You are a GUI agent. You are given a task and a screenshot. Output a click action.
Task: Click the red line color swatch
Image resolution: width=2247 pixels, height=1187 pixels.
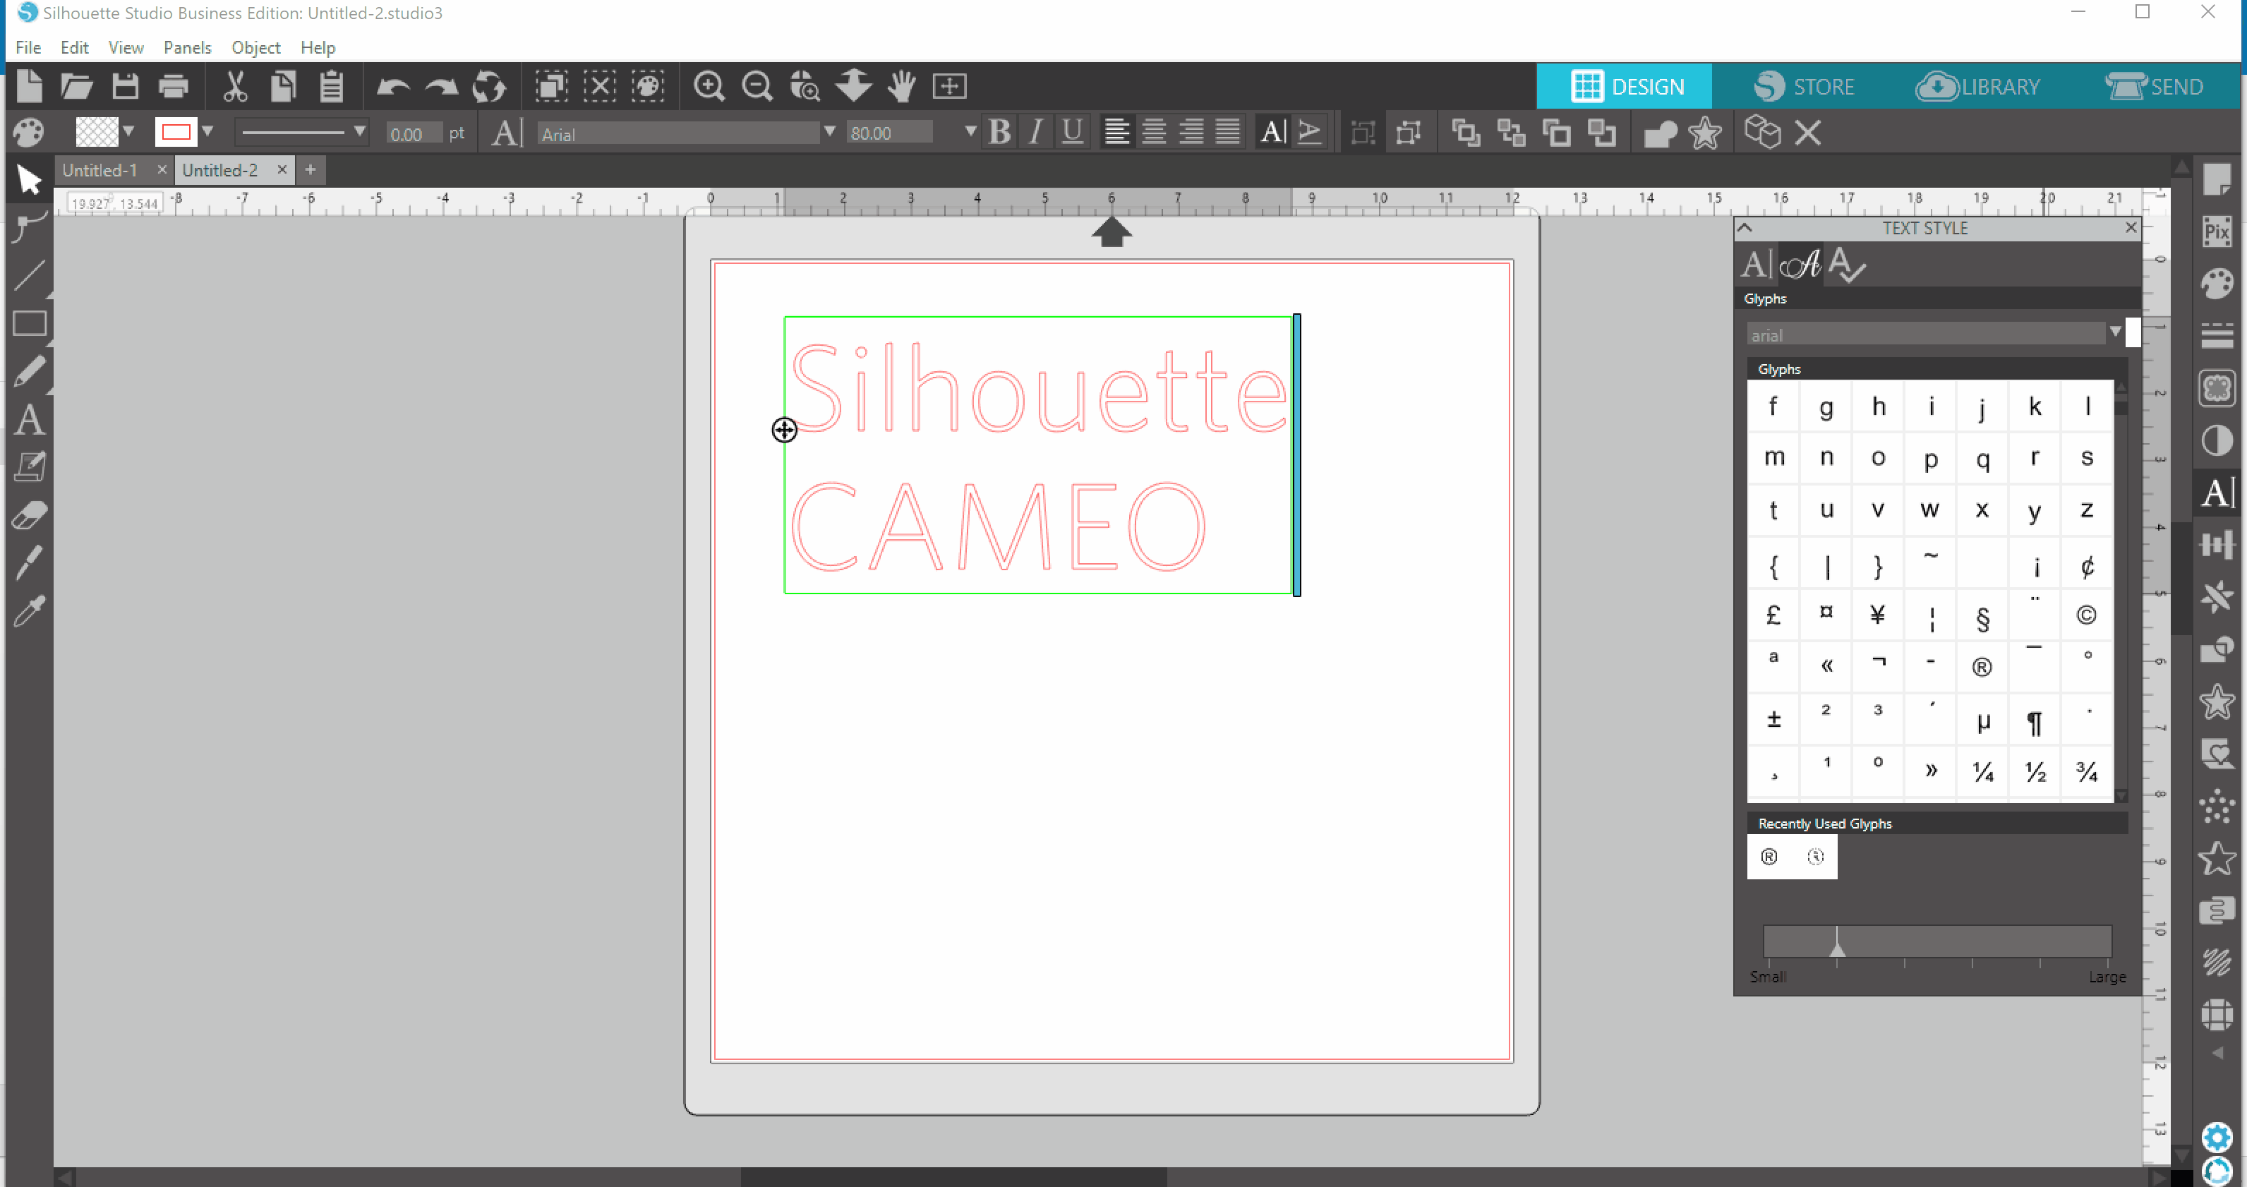click(175, 133)
